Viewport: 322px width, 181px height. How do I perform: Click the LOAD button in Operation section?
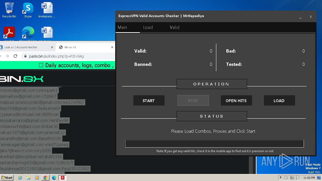click(279, 101)
